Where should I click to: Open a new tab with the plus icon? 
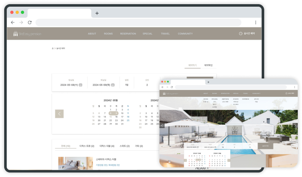97,13
